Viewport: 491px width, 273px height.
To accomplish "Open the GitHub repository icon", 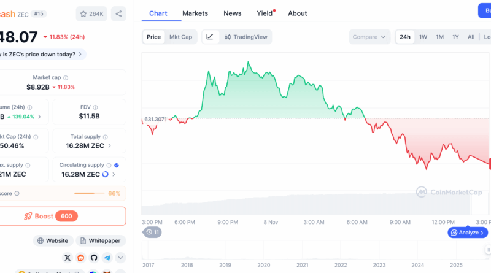I will point(94,258).
